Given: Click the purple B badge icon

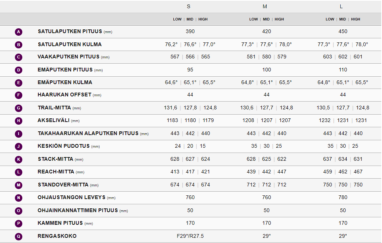Looking at the screenshot, I should click(19, 45).
